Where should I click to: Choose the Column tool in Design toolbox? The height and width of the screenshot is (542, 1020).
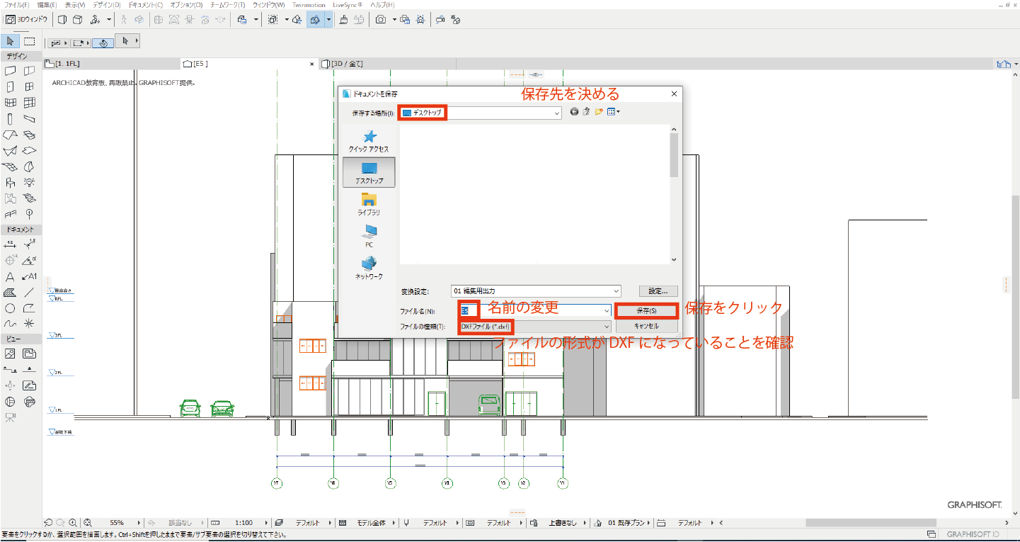[x=11, y=119]
